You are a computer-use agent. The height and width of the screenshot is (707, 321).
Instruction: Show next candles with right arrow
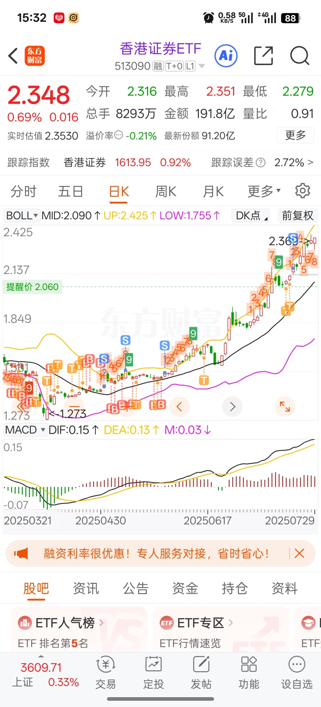232,407
